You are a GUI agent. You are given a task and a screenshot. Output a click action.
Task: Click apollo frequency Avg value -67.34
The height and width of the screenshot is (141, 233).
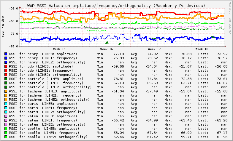(x=152, y=133)
